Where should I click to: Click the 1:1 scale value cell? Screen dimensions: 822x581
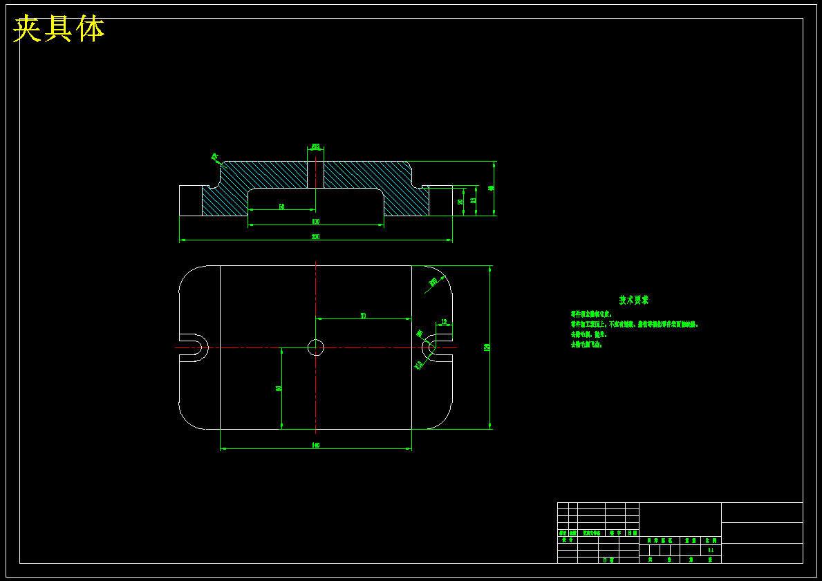click(x=711, y=550)
